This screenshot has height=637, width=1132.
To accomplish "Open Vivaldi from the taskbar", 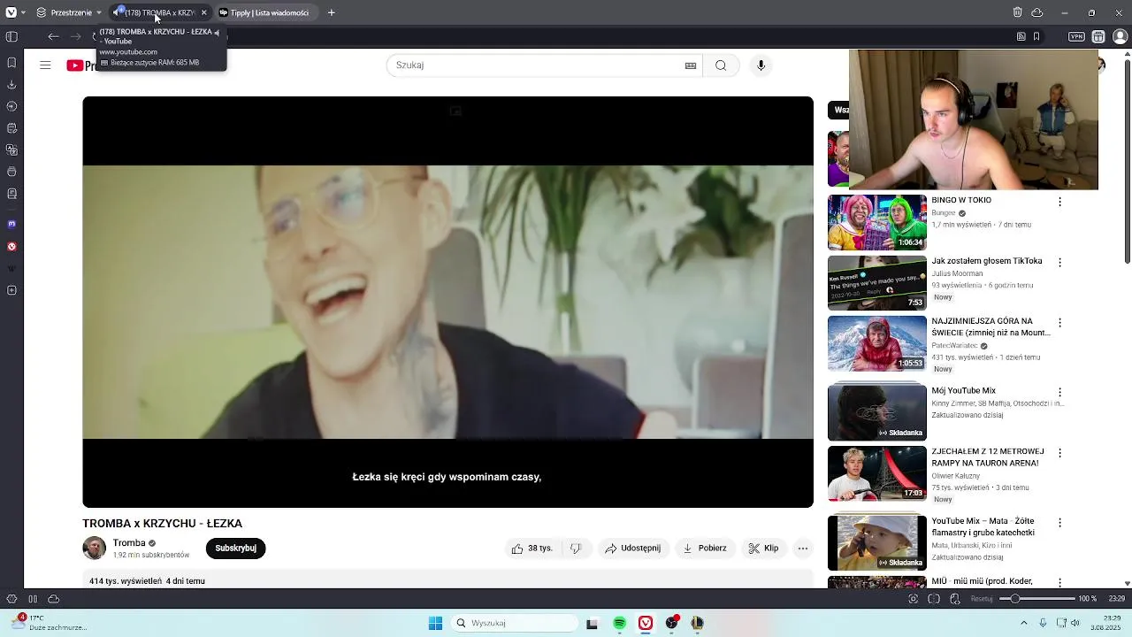I will pyautogui.click(x=646, y=623).
